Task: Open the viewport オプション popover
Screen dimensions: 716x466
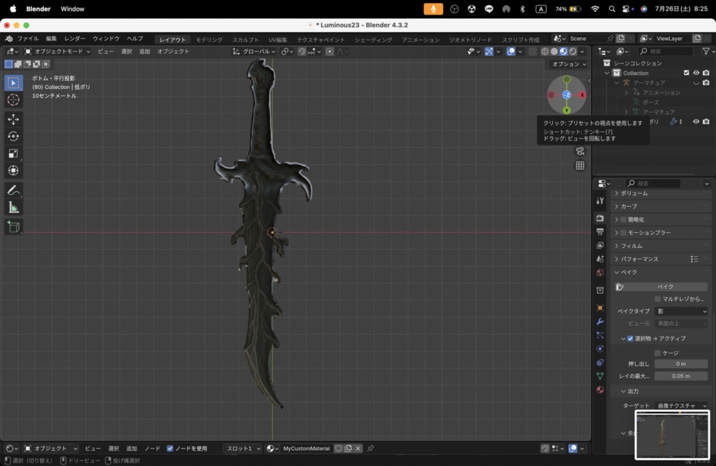Action: coord(566,64)
